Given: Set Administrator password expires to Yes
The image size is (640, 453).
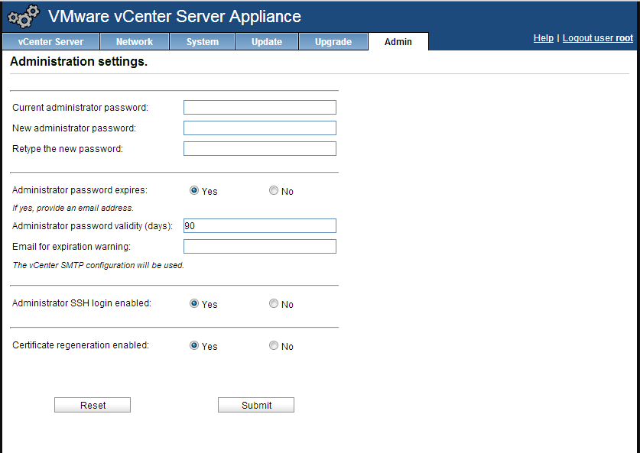Looking at the screenshot, I should 194,191.
